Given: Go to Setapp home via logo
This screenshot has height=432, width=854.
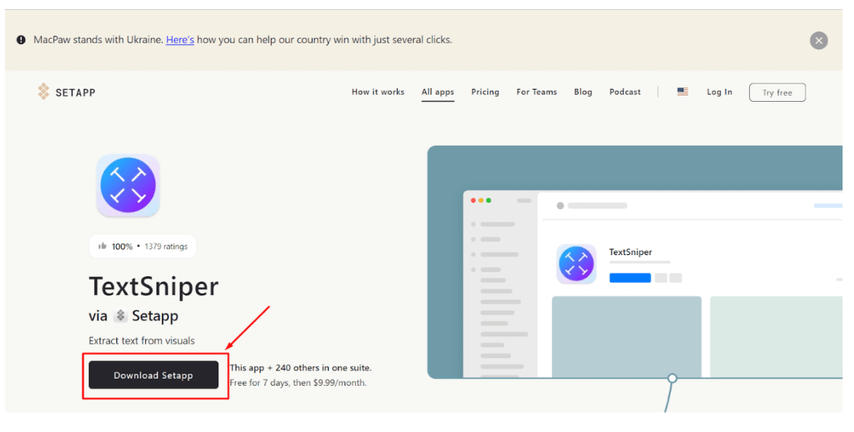Looking at the screenshot, I should 66,92.
